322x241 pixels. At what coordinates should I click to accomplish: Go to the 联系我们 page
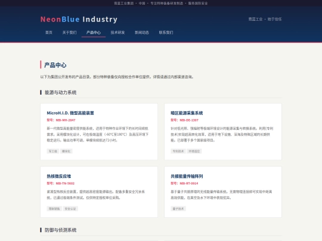(x=166, y=32)
